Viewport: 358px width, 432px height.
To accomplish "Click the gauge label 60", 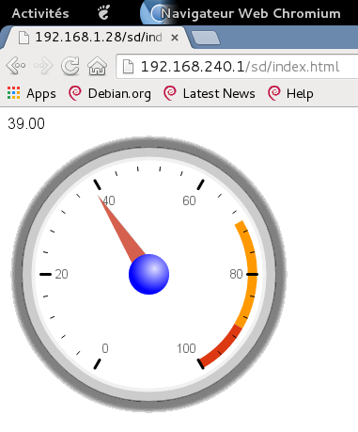I will click(x=189, y=200).
